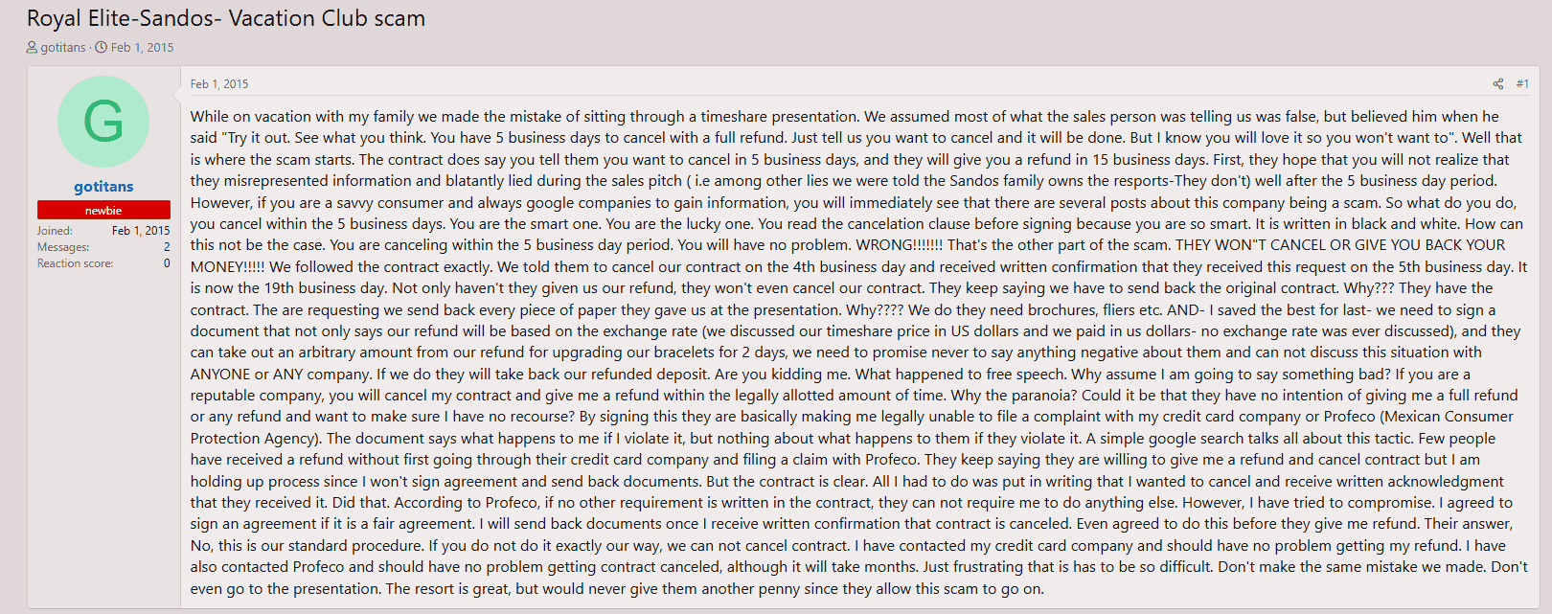Open gotitans username below the avatar
Viewport: 1552px width, 614px height.
[x=103, y=186]
